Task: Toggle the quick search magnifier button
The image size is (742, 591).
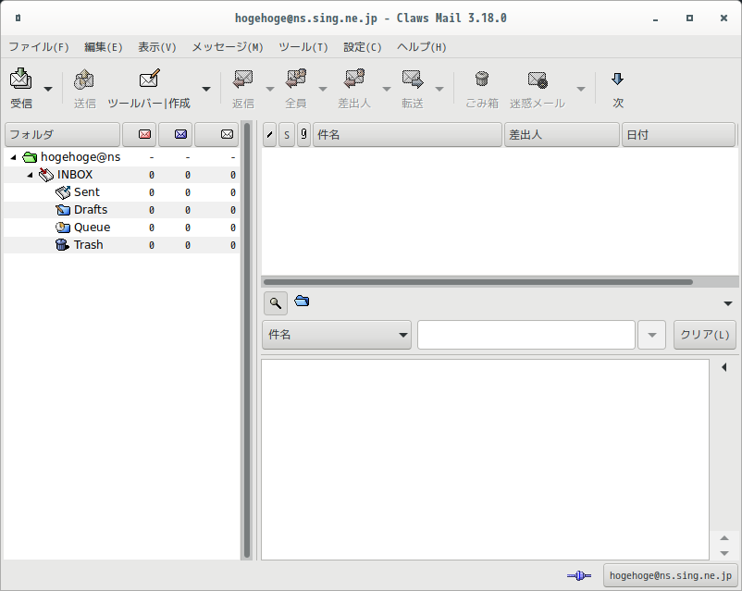Action: point(276,302)
